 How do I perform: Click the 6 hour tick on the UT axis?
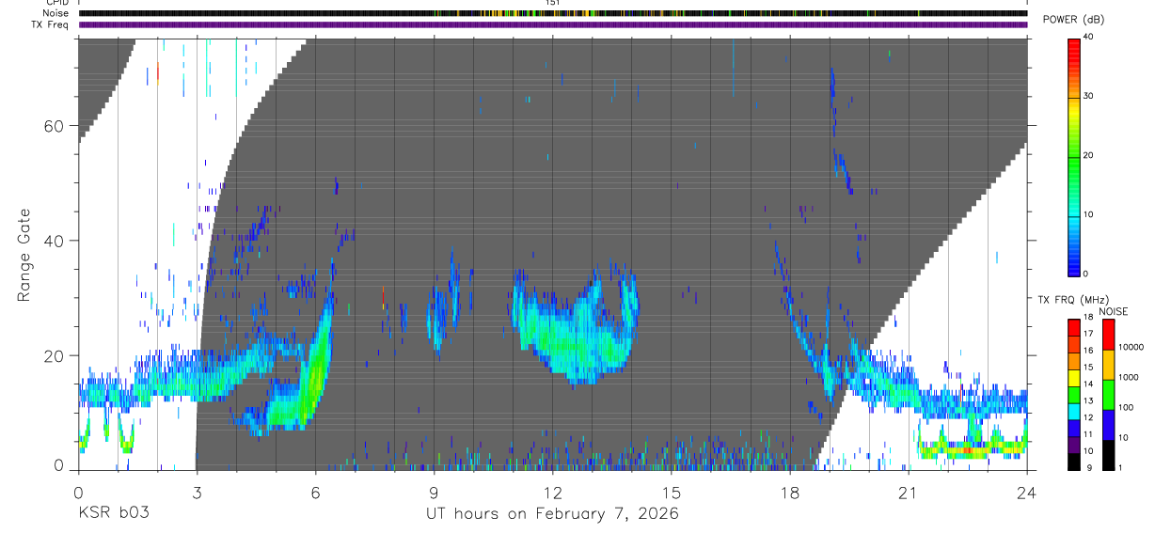(315, 492)
